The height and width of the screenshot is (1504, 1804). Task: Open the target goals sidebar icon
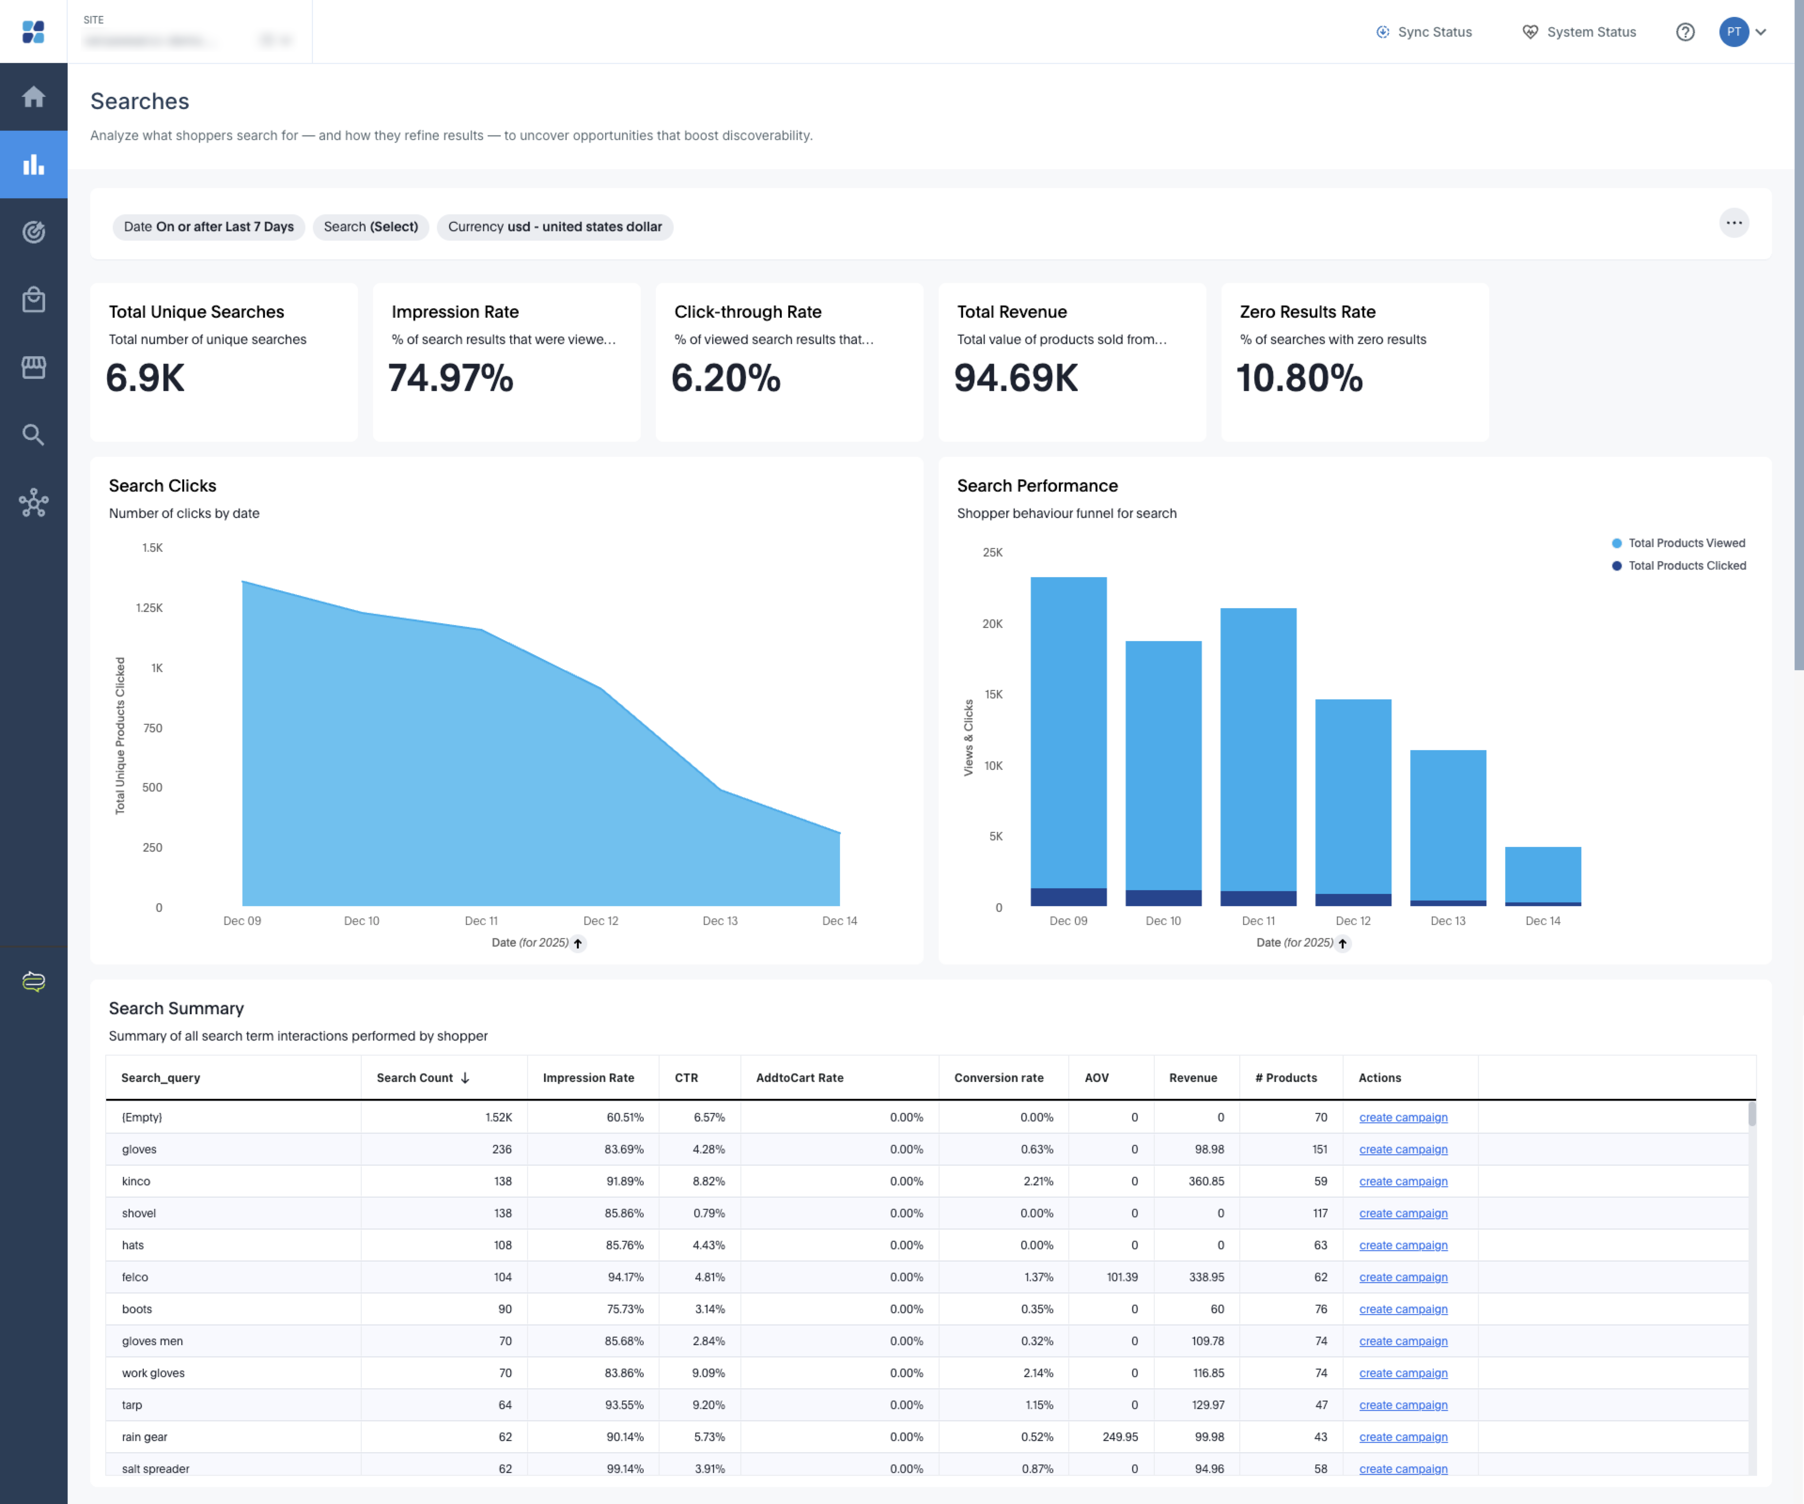[33, 232]
